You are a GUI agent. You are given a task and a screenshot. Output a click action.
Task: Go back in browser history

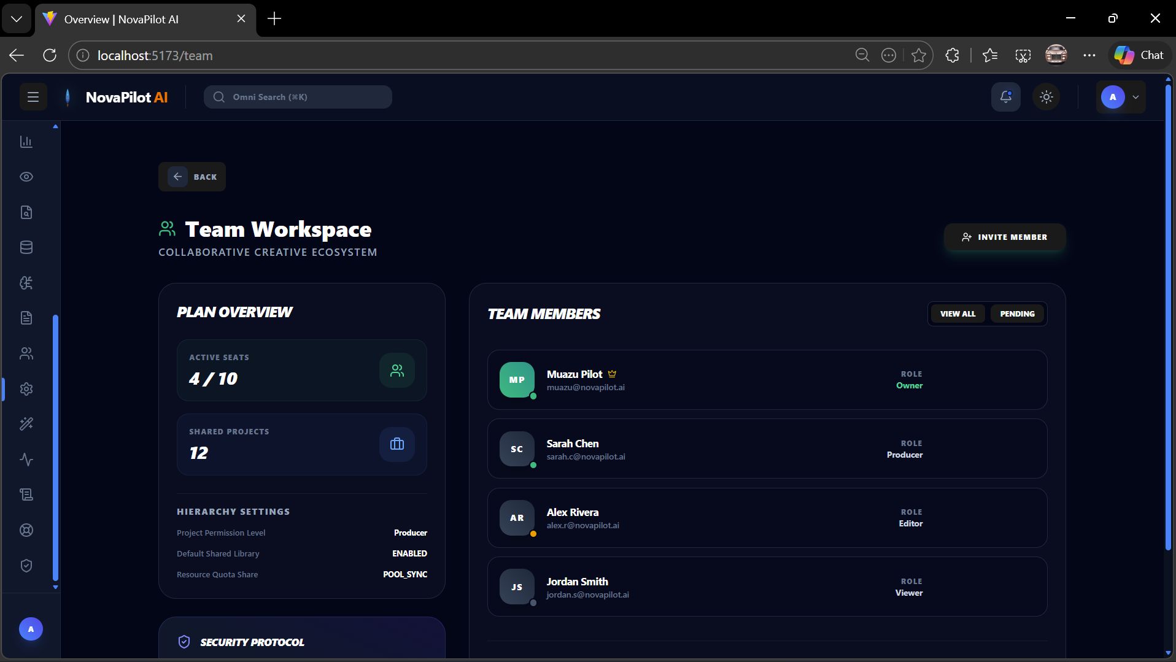[17, 55]
